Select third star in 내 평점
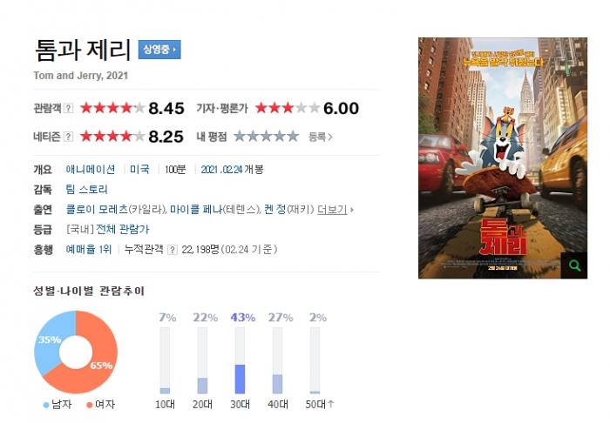 pyautogui.click(x=266, y=137)
